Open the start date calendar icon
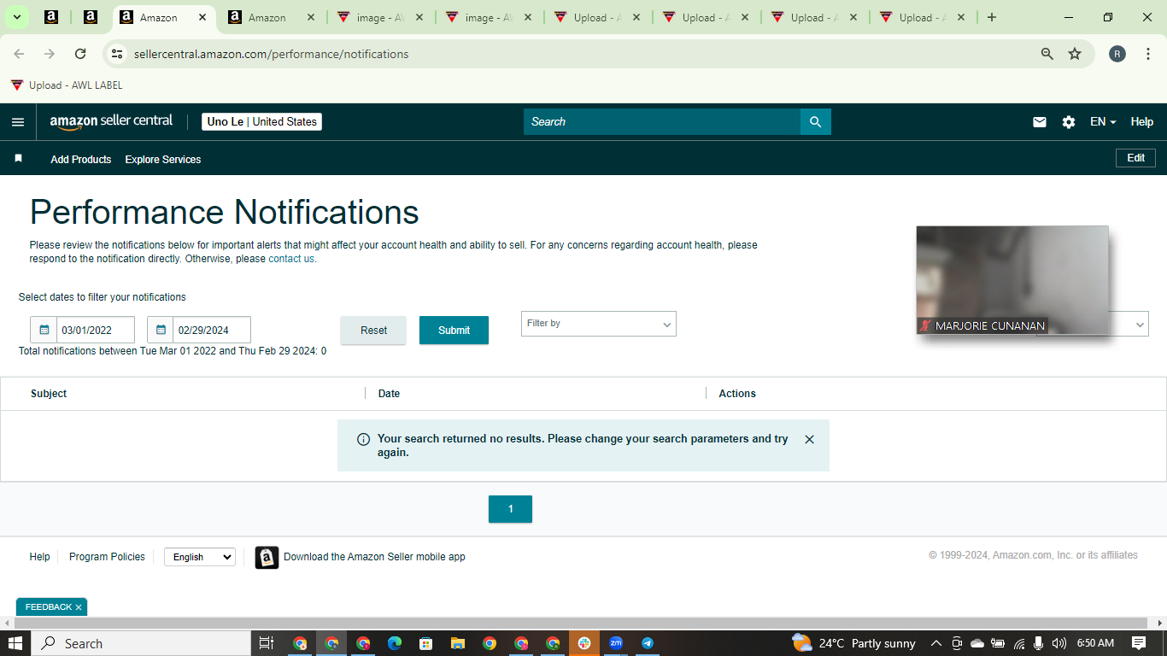Image resolution: width=1167 pixels, height=656 pixels. click(44, 330)
